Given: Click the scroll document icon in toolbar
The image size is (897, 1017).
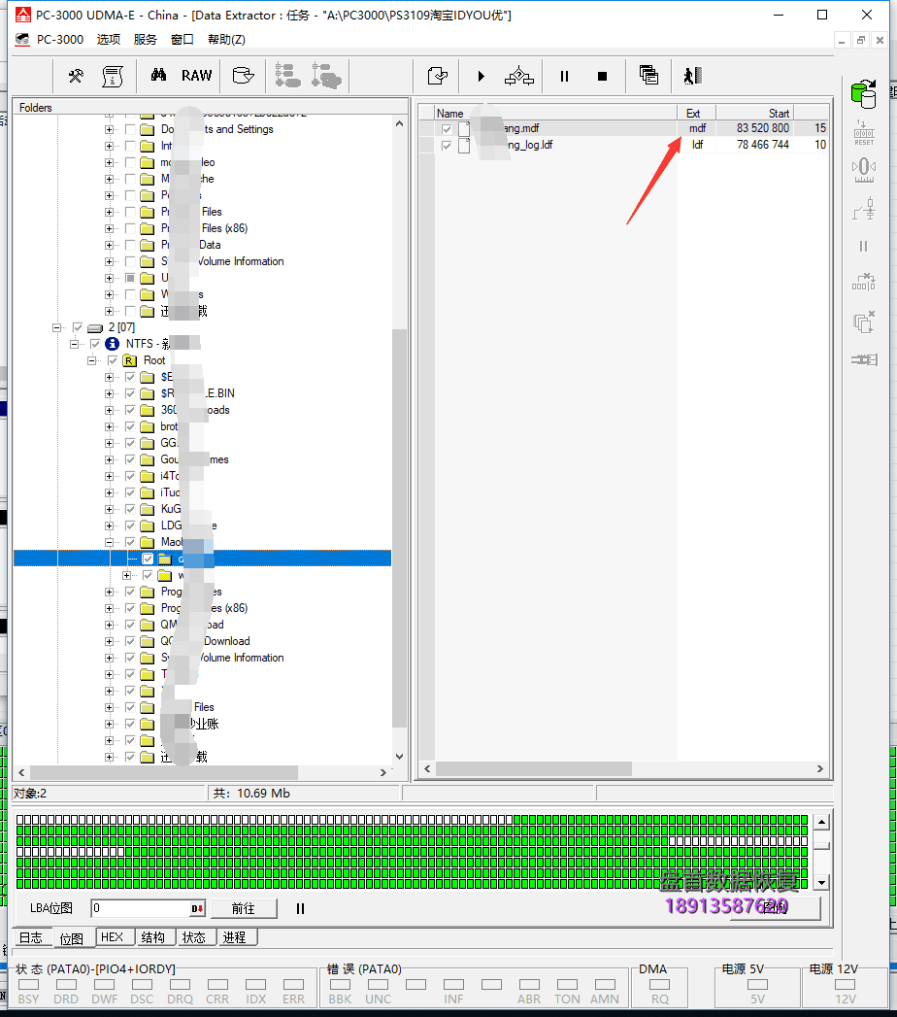Looking at the screenshot, I should [113, 76].
